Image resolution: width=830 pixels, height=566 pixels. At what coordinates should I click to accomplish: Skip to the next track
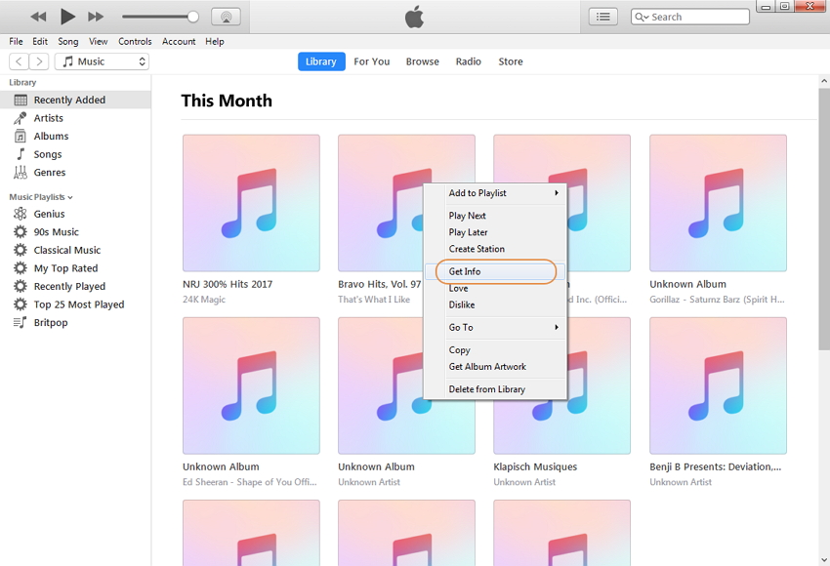pos(96,17)
